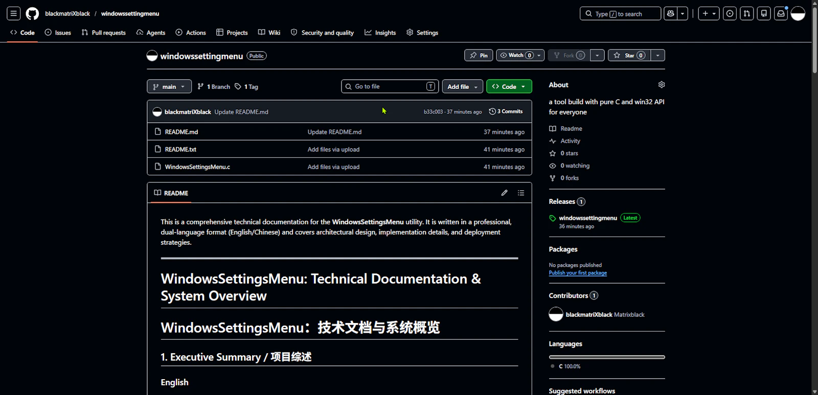Open commit hash b33c003
This screenshot has height=395, width=818.
point(433,112)
